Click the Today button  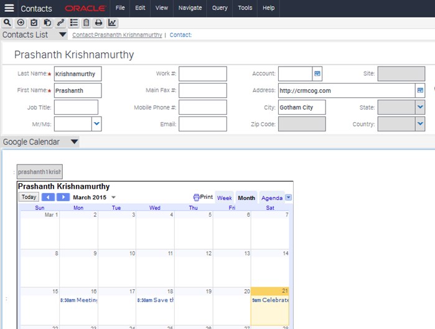[29, 197]
